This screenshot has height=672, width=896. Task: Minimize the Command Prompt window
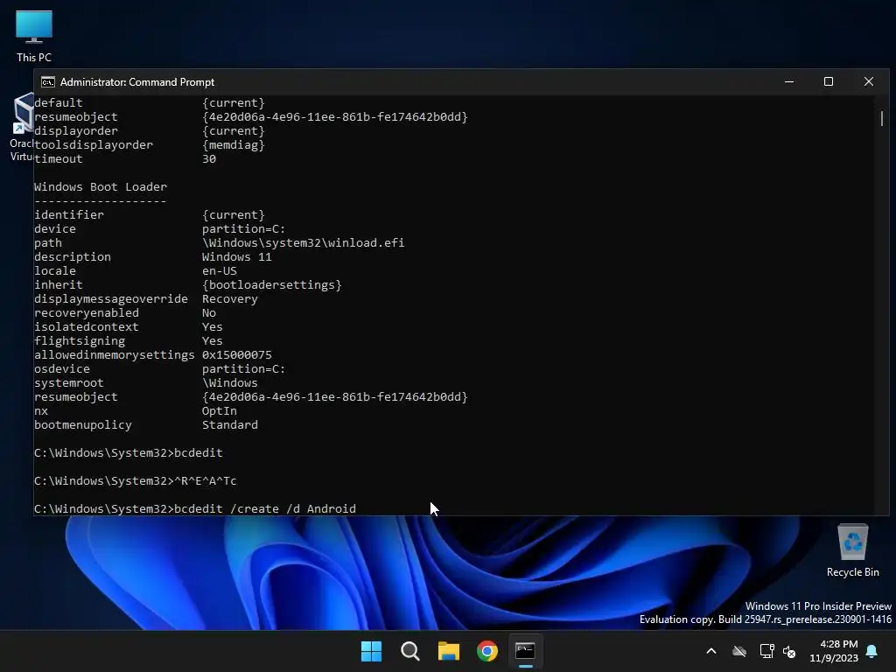789,81
